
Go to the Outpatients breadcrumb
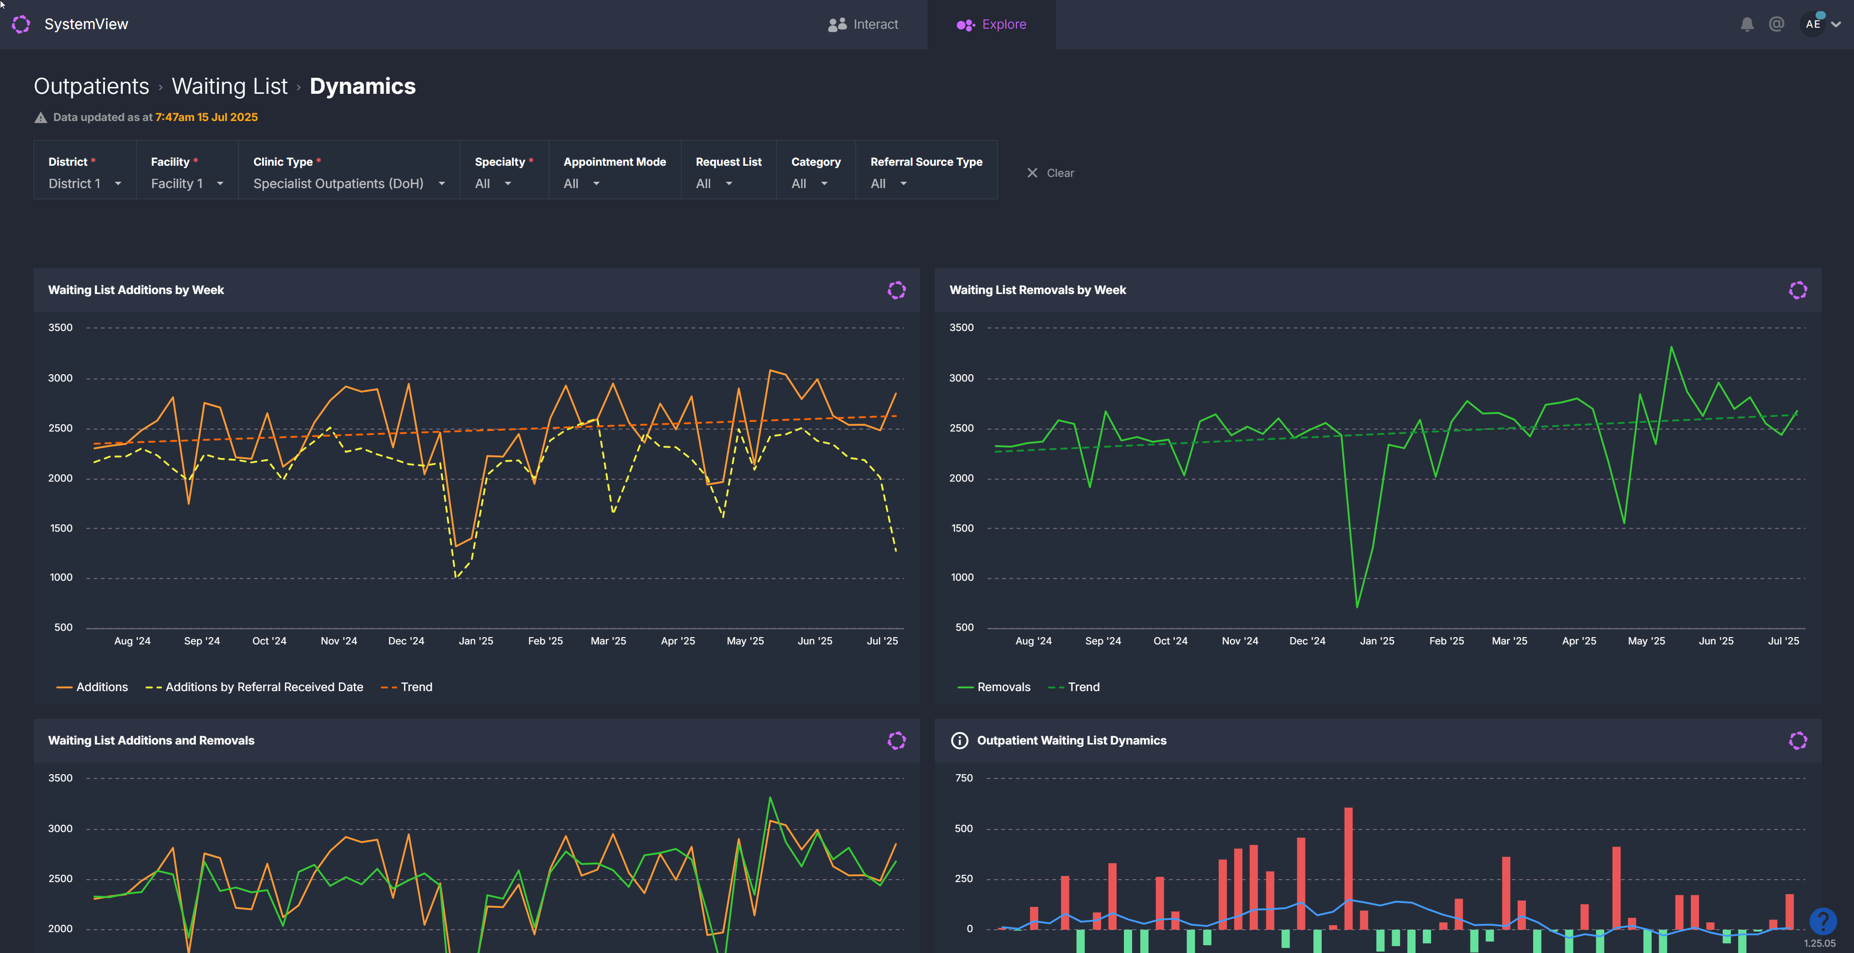91,87
